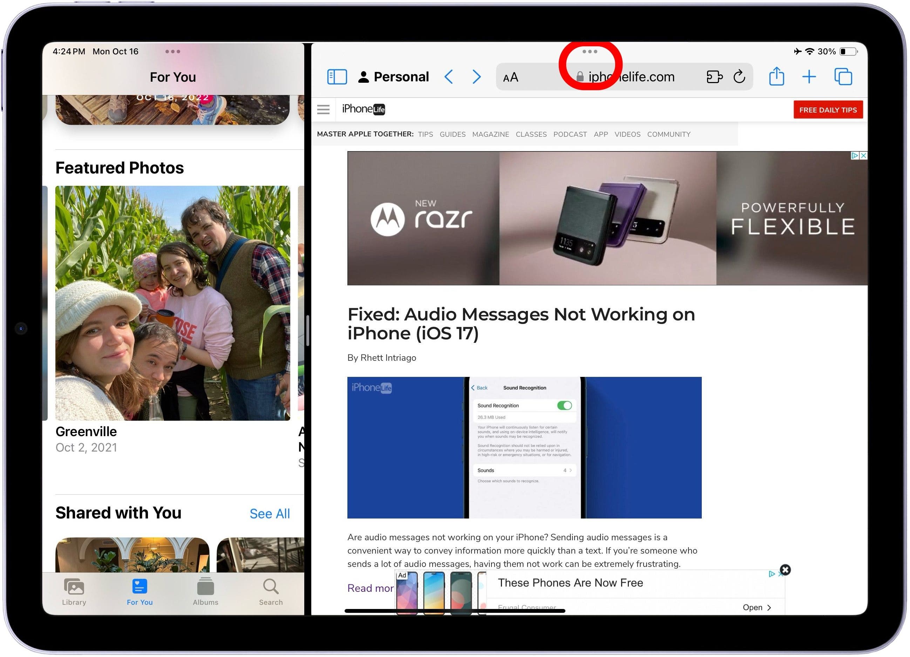Switch to the Albums tab
The width and height of the screenshot is (910, 657).
pos(205,591)
